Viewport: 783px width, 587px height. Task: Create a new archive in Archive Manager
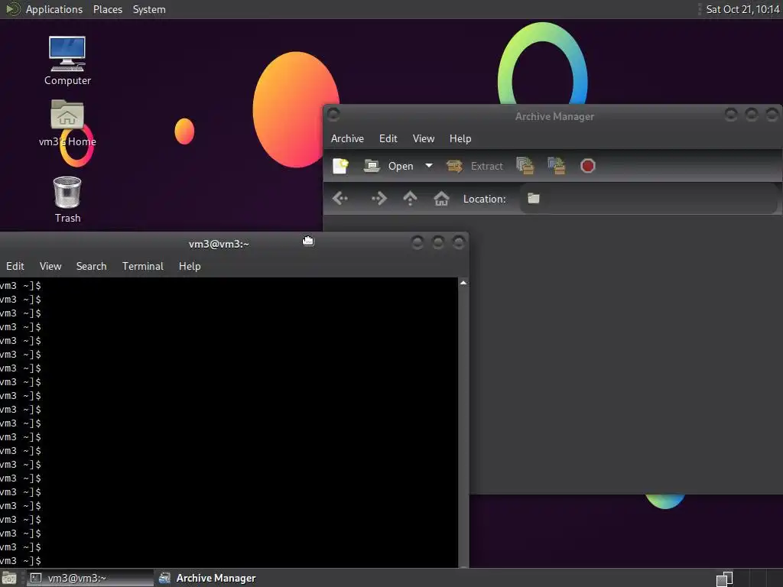[340, 166]
